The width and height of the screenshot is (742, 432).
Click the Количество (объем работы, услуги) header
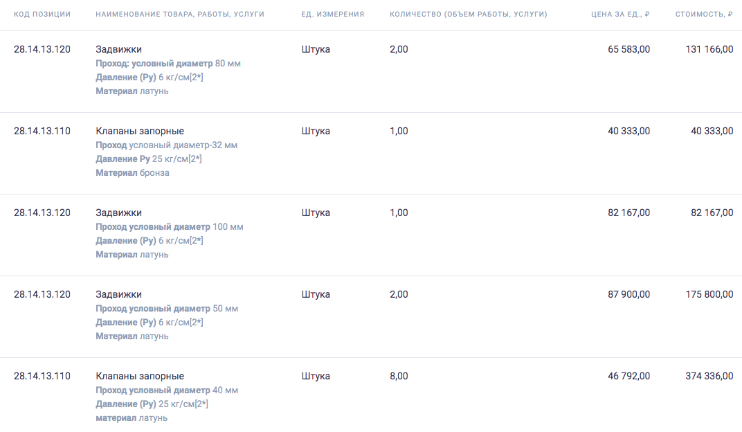469,15
